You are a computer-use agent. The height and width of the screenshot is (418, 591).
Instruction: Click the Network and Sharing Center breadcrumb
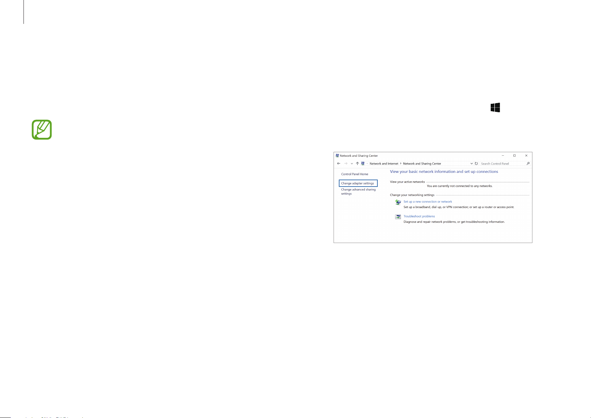[422, 164]
